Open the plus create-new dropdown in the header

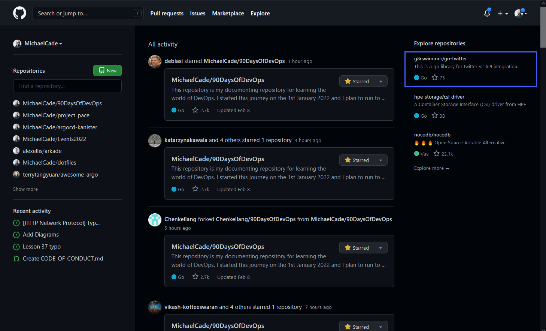(x=502, y=13)
